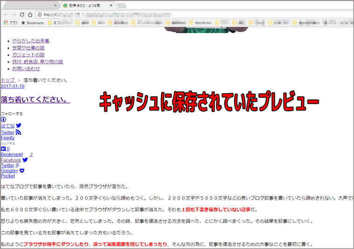
Task: Open the ガジェットの話 category link
Action: click(x=28, y=55)
